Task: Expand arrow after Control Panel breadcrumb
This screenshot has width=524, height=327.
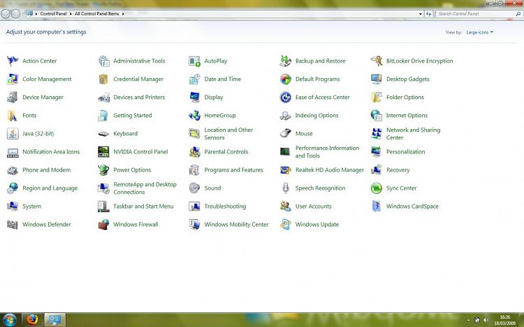Action: (x=71, y=14)
